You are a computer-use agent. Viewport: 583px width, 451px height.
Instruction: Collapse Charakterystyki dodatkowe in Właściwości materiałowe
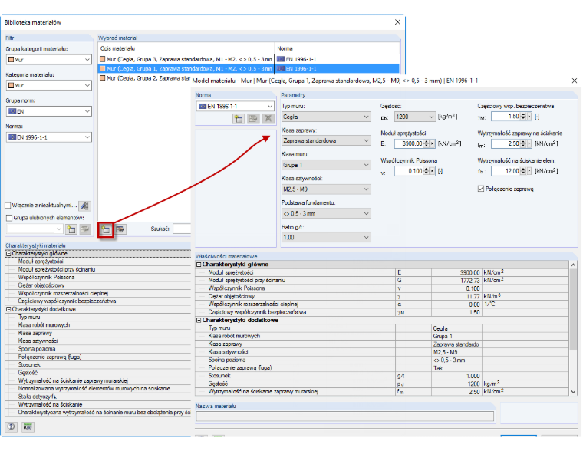point(199,320)
